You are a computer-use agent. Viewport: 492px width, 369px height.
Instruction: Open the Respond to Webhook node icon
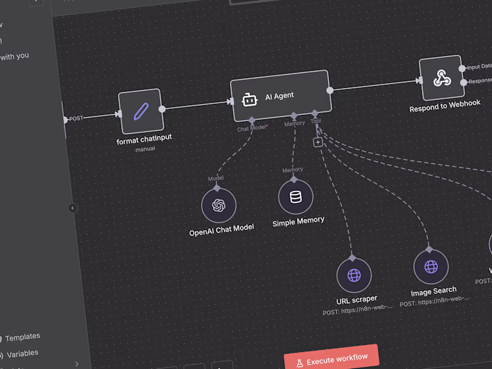pos(442,78)
